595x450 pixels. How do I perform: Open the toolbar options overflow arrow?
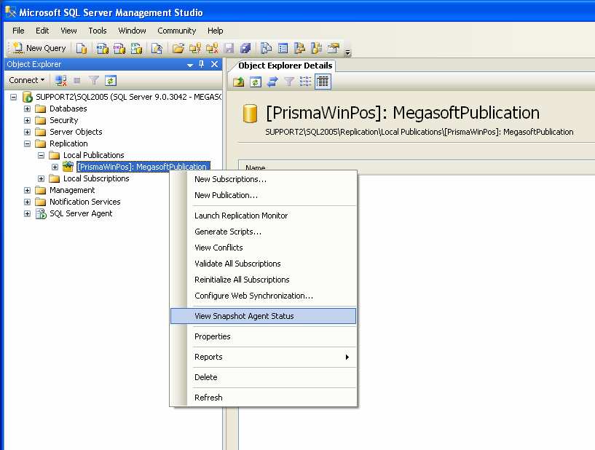347,52
